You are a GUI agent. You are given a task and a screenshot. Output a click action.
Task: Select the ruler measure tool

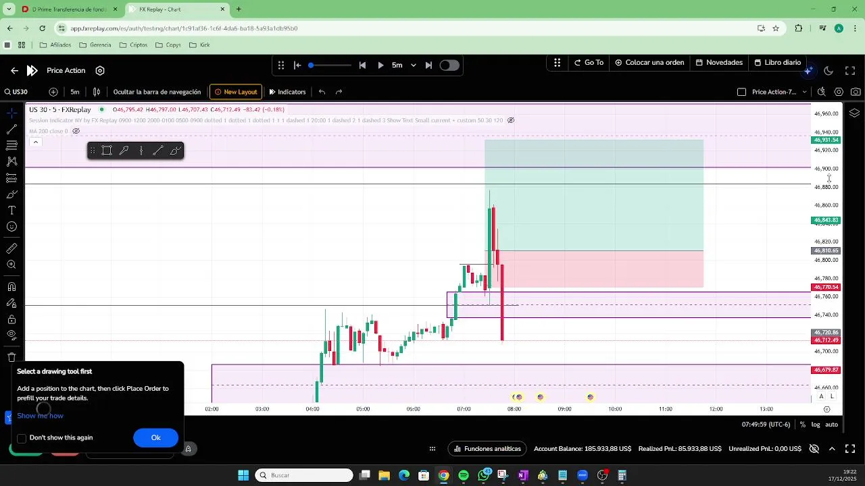click(11, 248)
